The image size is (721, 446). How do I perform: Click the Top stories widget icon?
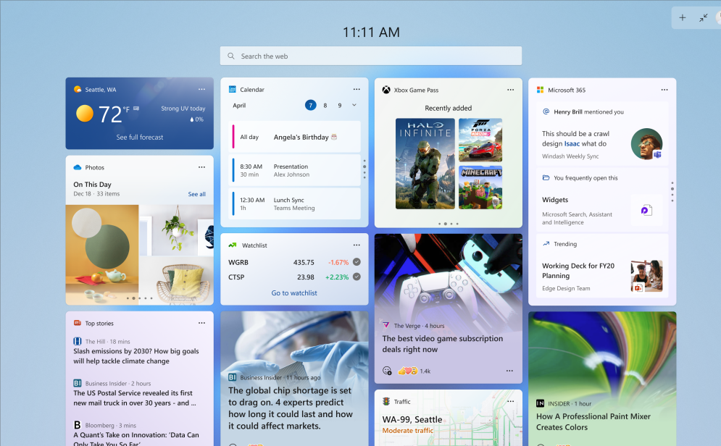pos(78,323)
